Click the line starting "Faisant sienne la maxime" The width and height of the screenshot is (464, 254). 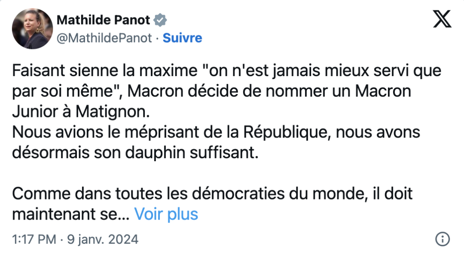[x=86, y=70]
